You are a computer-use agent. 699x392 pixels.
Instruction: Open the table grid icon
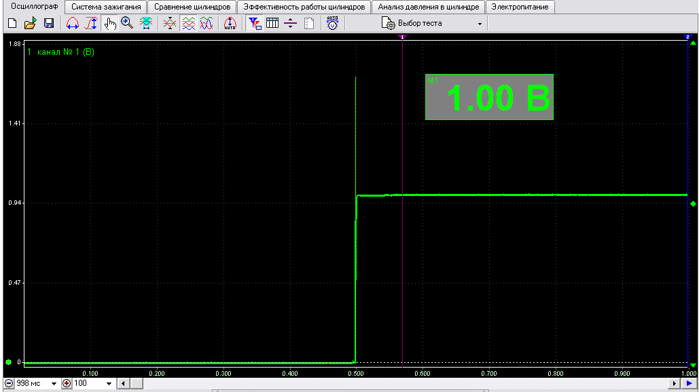[x=272, y=23]
